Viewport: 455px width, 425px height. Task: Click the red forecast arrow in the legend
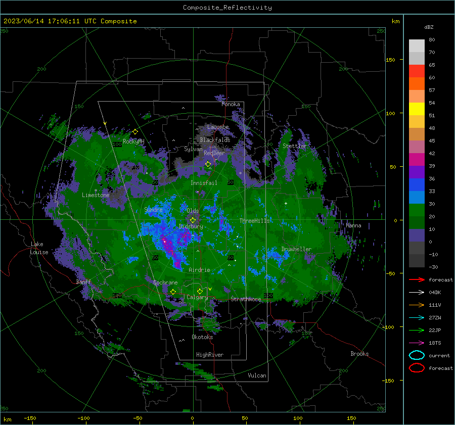(x=417, y=279)
